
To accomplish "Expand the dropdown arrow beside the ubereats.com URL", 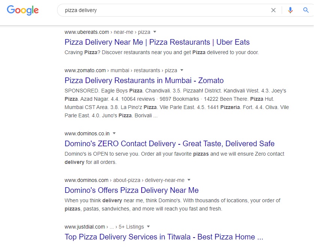I will pyautogui.click(x=155, y=32).
